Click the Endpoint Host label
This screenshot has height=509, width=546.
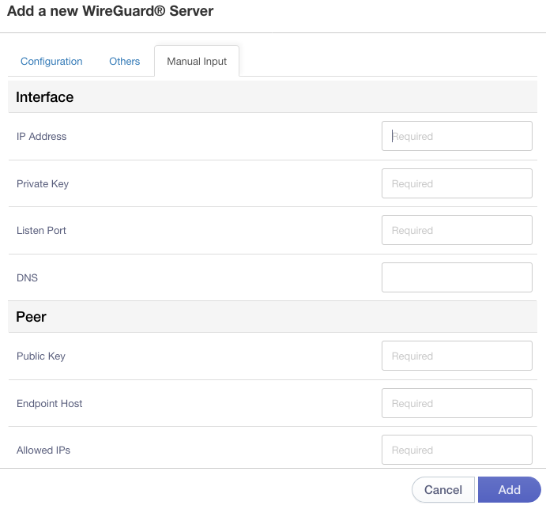click(x=50, y=403)
